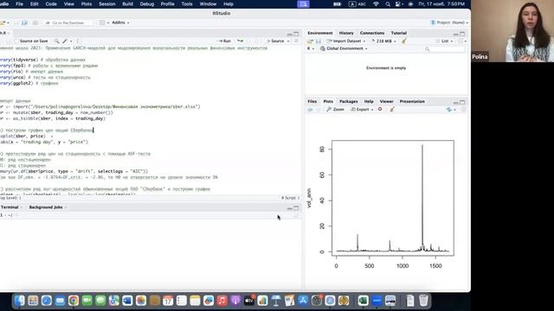Open the Plots menu in menu bar
The width and height of the screenshot is (554, 311).
click(x=87, y=3)
